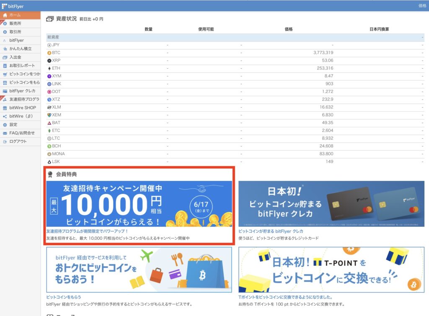This screenshot has height=316, width=429.
Task: Click 価格 in the top-right header
Action: point(422,6)
